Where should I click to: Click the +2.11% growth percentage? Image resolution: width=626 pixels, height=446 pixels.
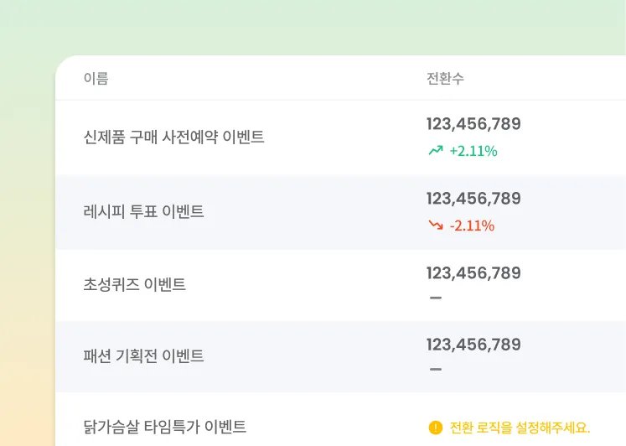click(473, 151)
